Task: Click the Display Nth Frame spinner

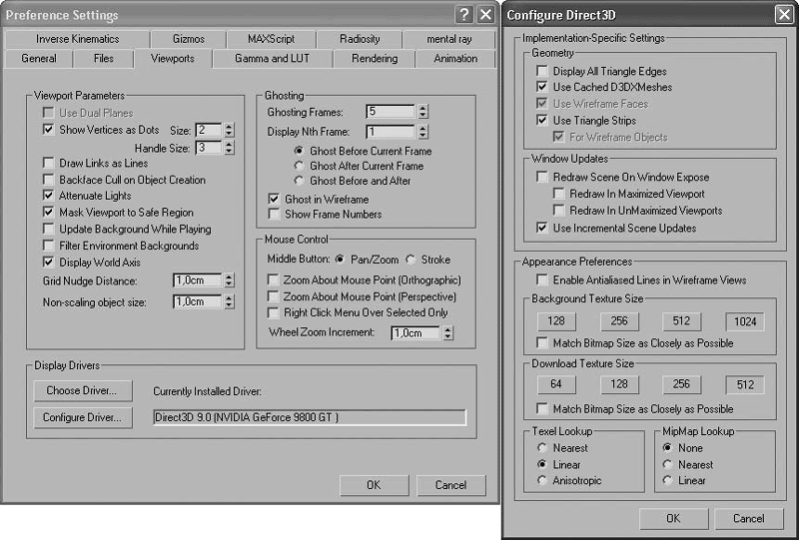Action: 422,132
